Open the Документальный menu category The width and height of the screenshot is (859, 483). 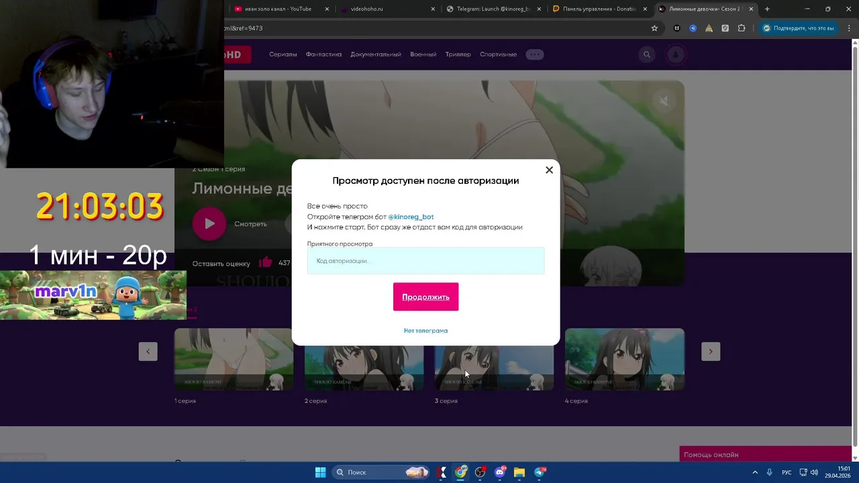tap(375, 54)
